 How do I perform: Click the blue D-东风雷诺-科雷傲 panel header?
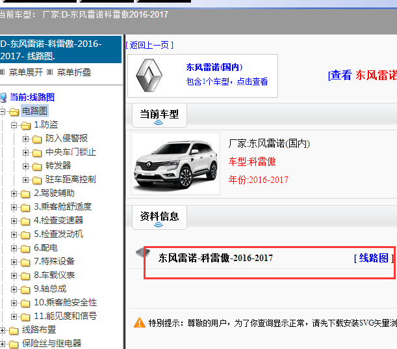(x=60, y=49)
